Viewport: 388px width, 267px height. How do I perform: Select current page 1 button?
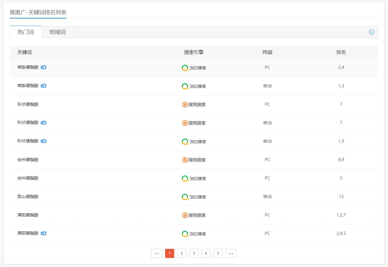(x=169, y=253)
